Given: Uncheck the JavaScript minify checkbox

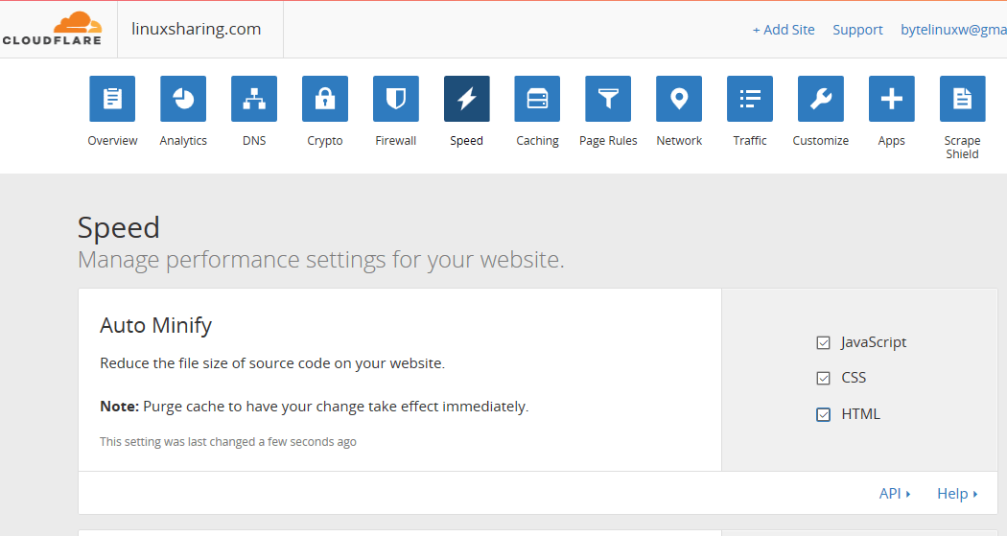Looking at the screenshot, I should pos(823,342).
